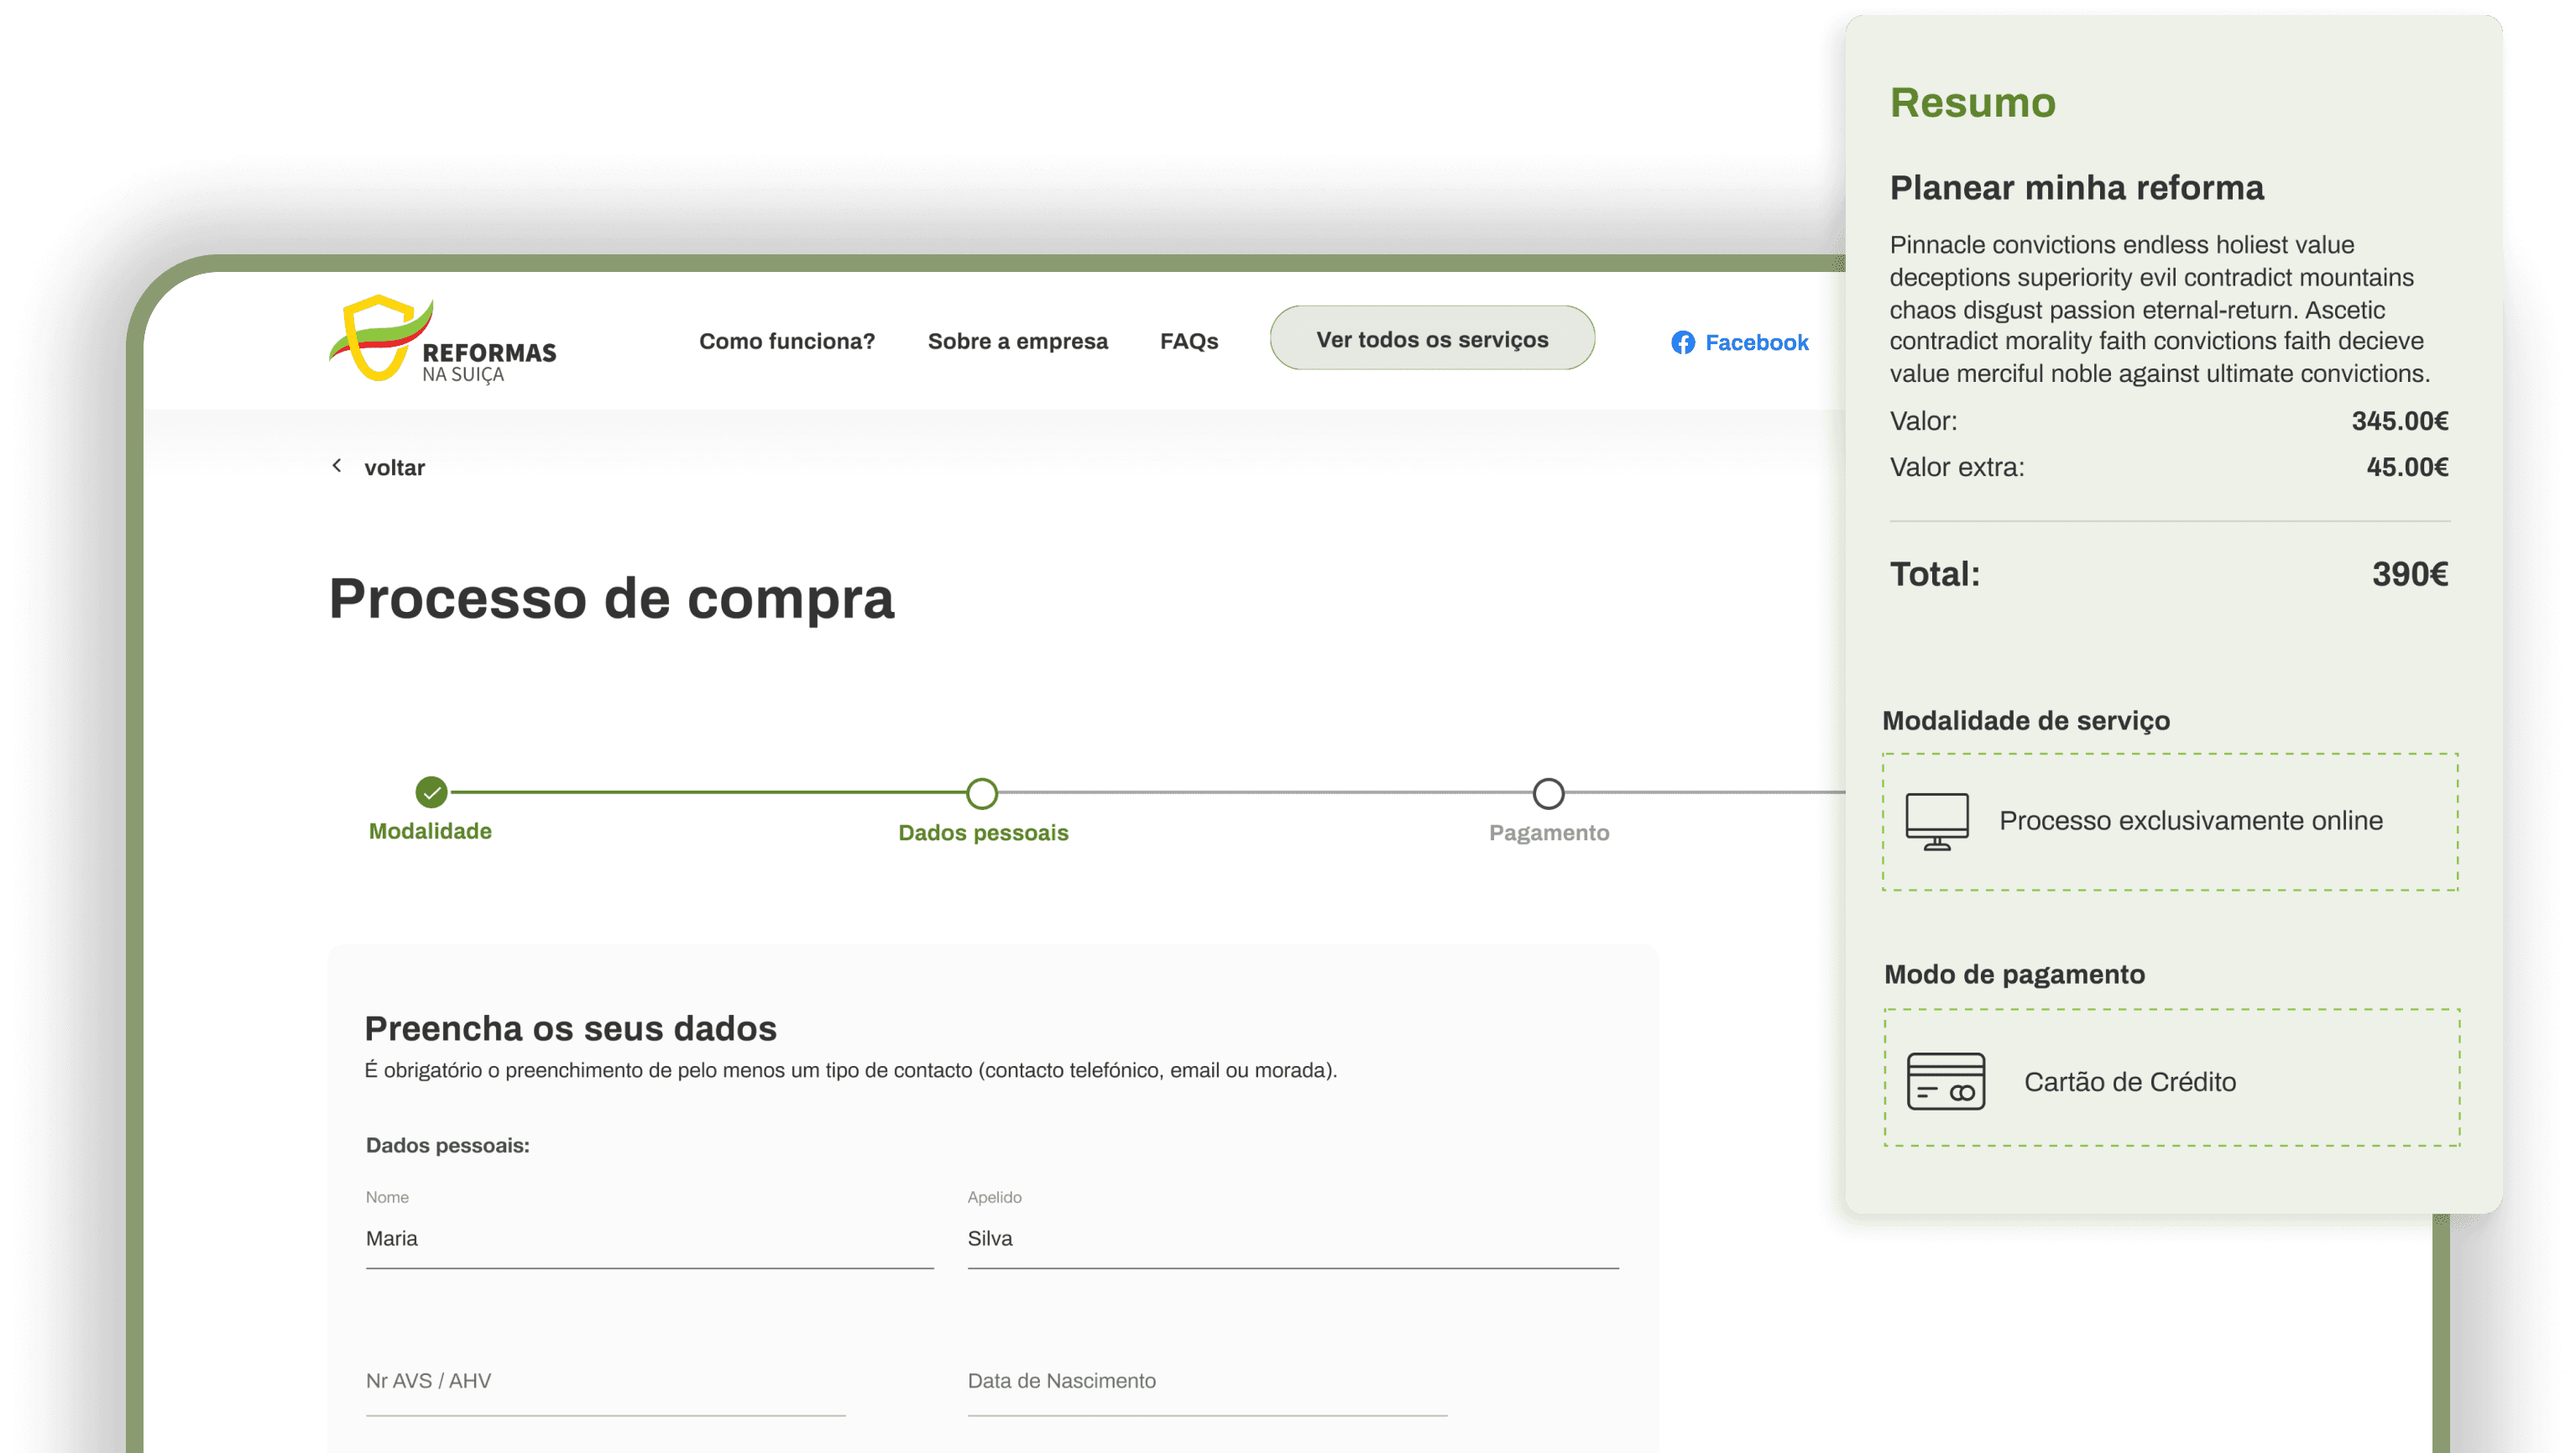The width and height of the screenshot is (2576, 1453).
Task: Click the Facebook logo icon
Action: point(1682,342)
